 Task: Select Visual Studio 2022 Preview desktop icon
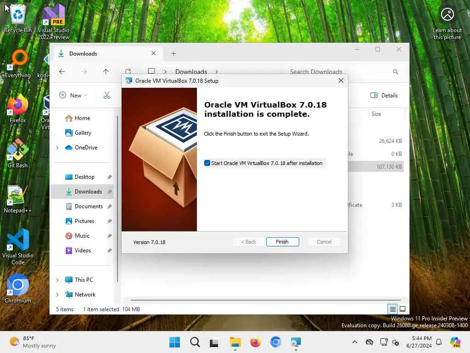tap(54, 22)
